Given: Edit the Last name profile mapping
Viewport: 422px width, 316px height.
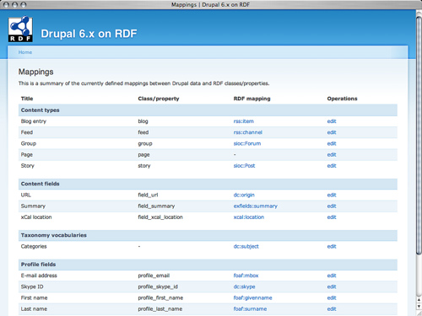Looking at the screenshot, I should pyautogui.click(x=332, y=309).
